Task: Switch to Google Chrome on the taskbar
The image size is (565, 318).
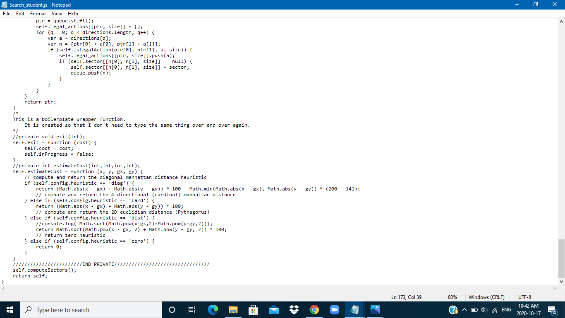Action: (314, 310)
